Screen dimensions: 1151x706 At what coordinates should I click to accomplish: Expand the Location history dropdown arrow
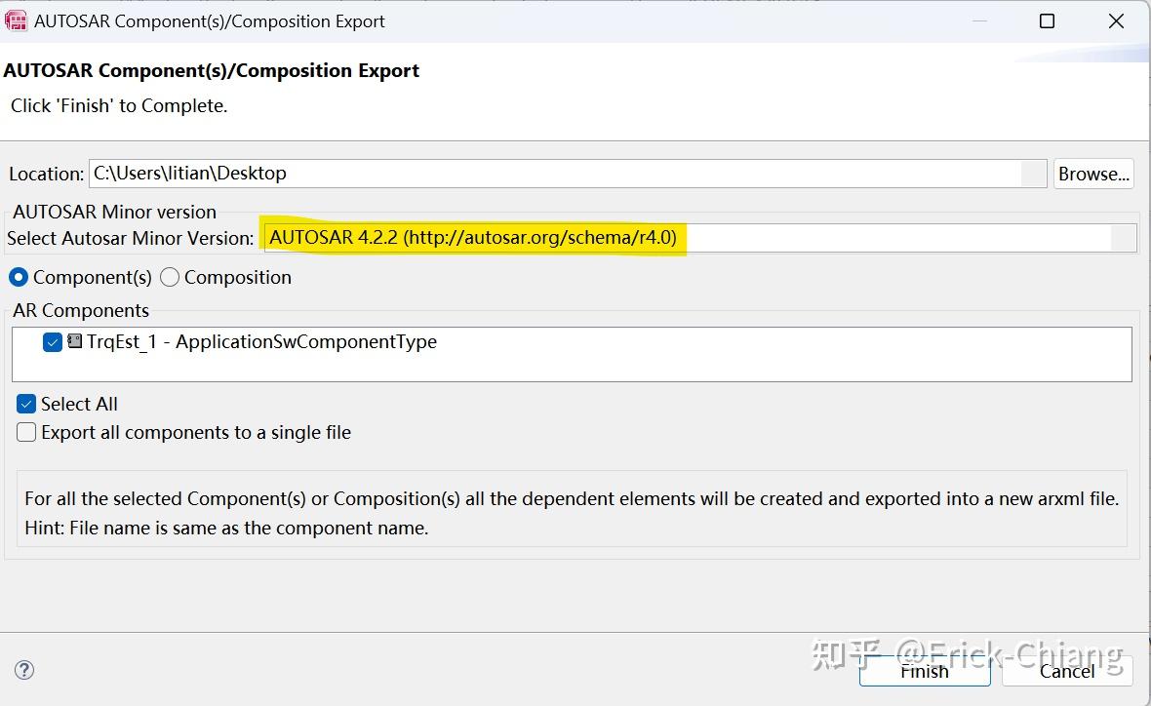[x=1033, y=174]
